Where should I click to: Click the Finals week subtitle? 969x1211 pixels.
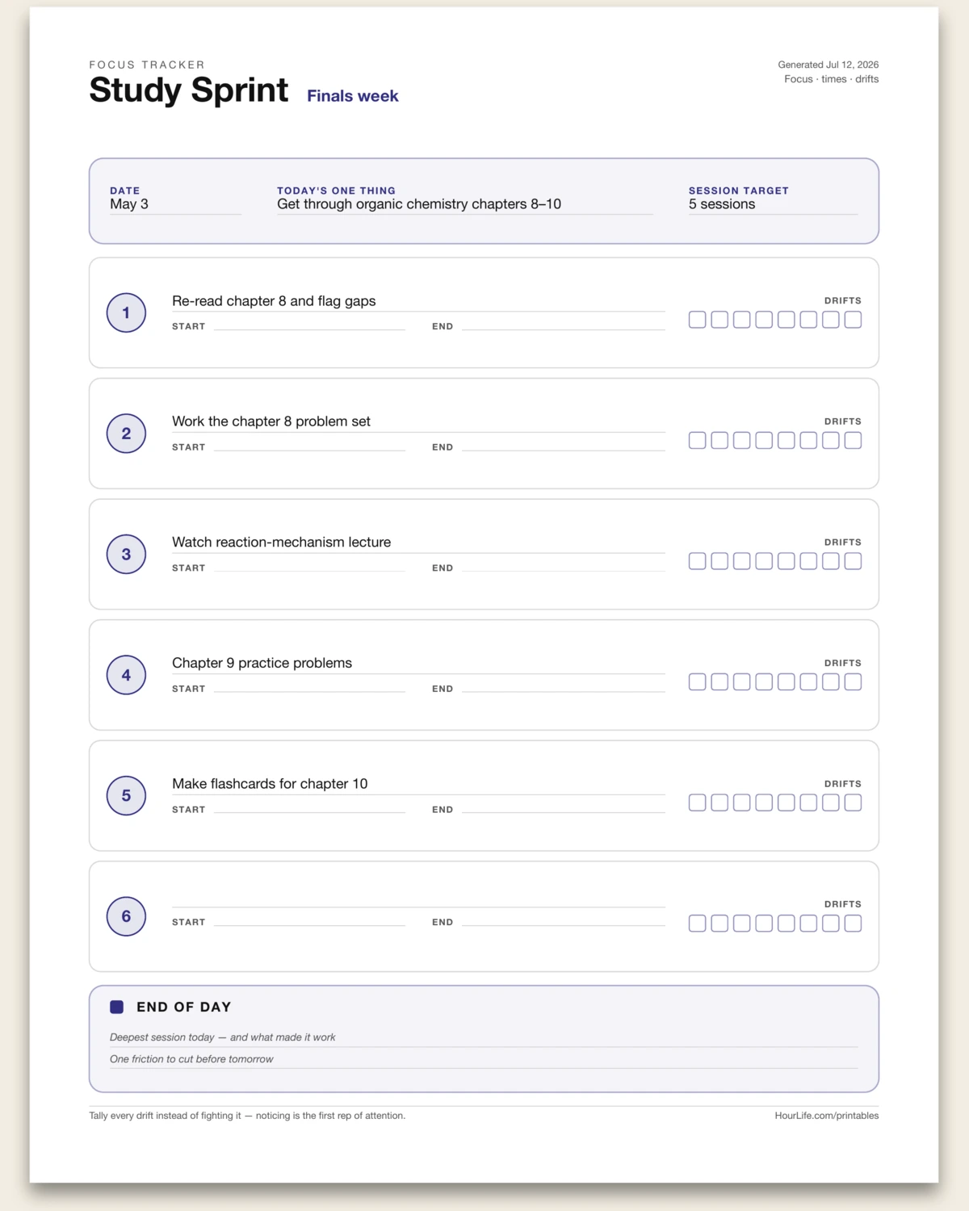click(353, 96)
